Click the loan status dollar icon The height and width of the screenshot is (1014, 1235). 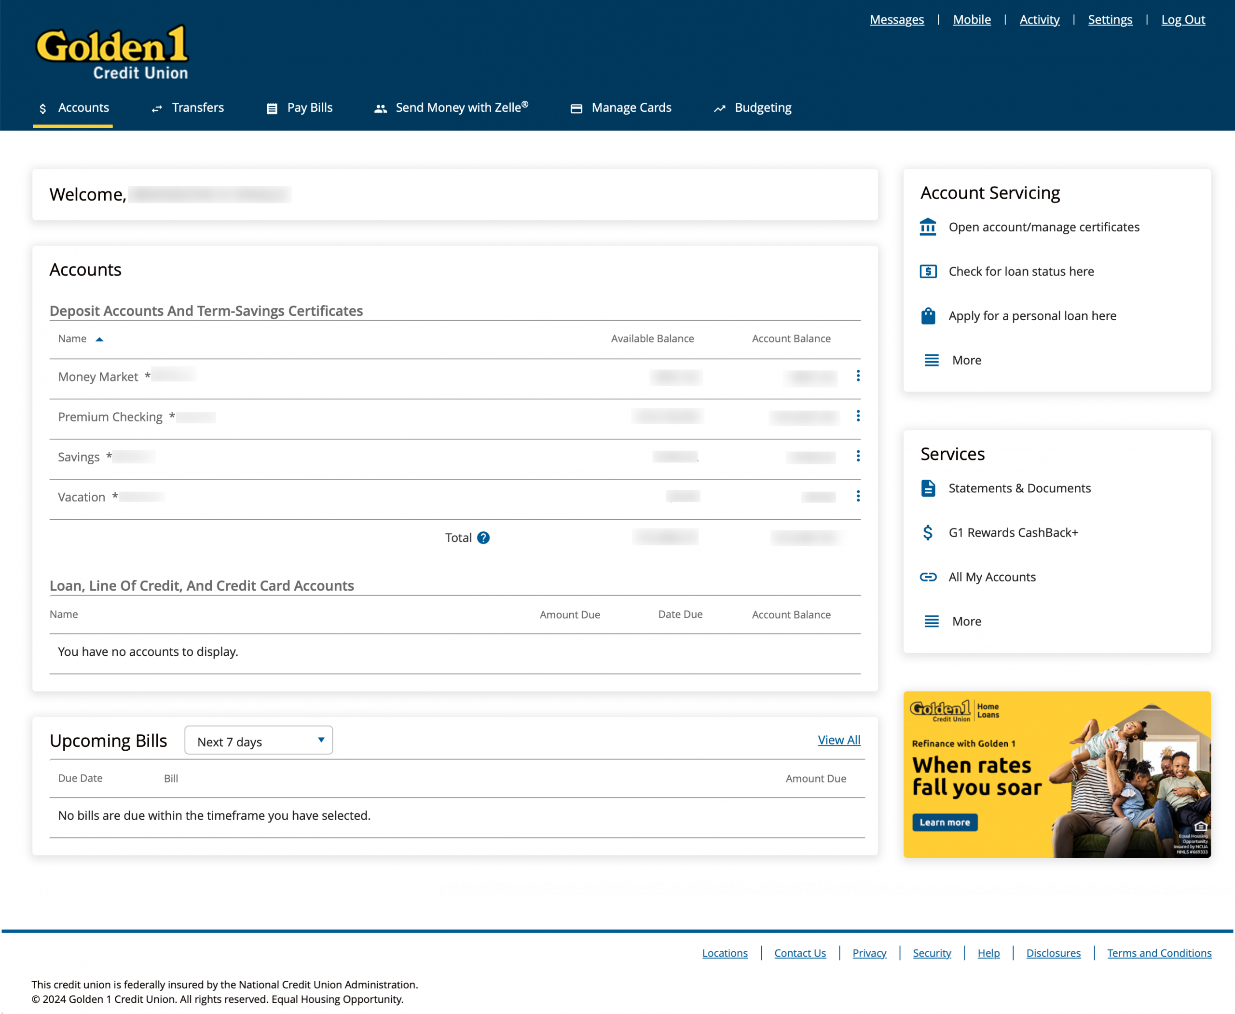928,271
